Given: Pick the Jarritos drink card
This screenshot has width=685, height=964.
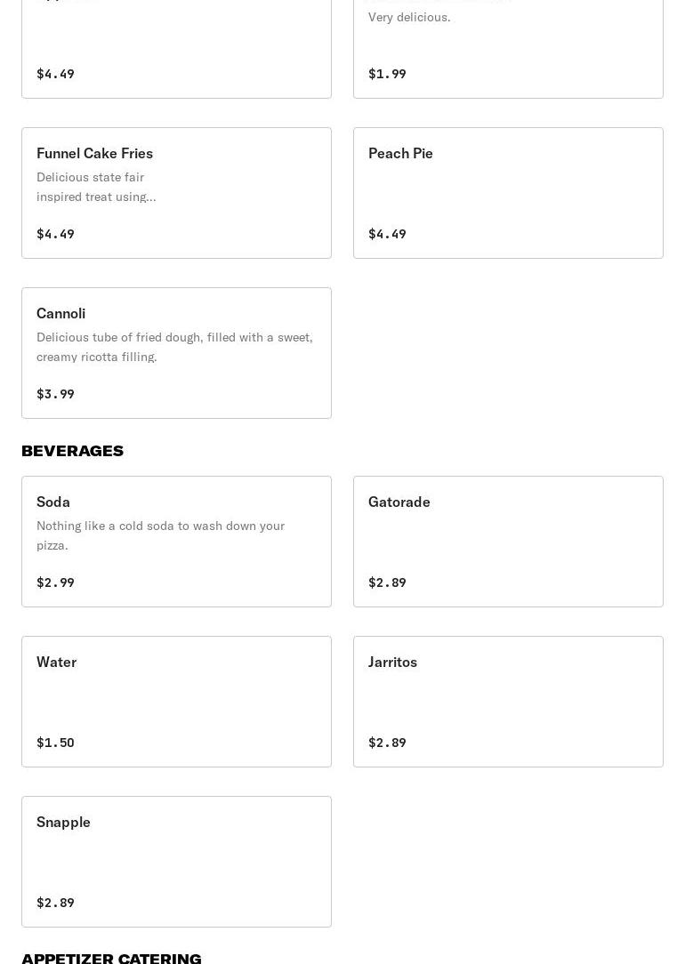Looking at the screenshot, I should (507, 701).
